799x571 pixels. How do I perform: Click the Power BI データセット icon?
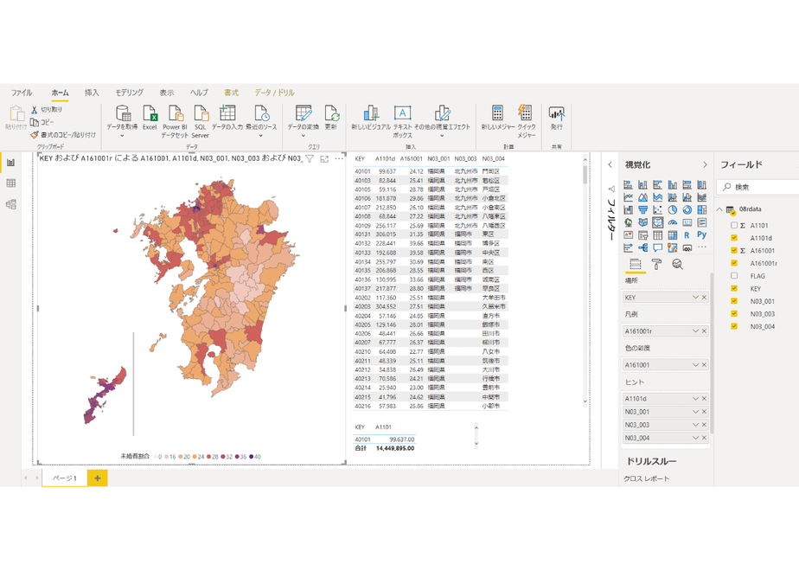pyautogui.click(x=176, y=113)
